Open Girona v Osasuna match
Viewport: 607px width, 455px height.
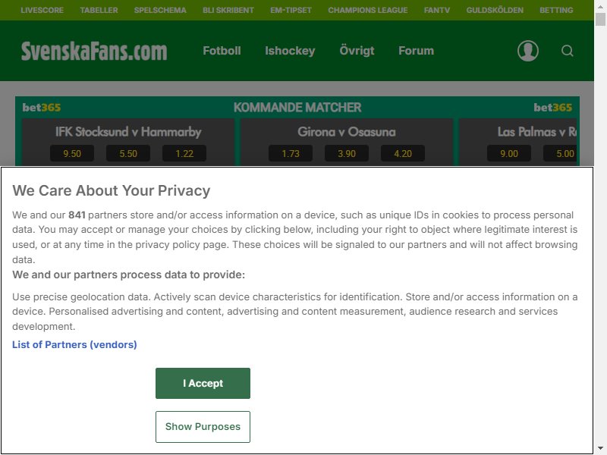tap(347, 132)
